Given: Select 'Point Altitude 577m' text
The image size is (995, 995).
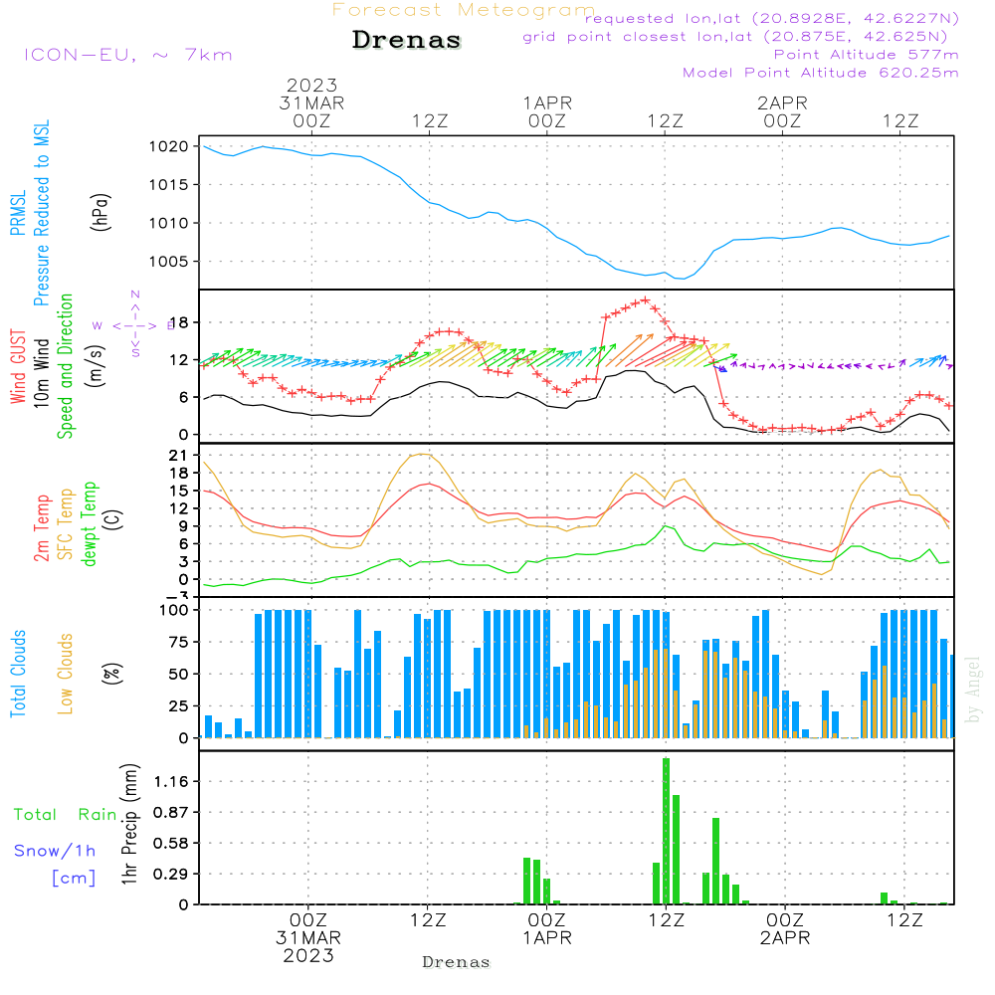Looking at the screenshot, I should 866,55.
